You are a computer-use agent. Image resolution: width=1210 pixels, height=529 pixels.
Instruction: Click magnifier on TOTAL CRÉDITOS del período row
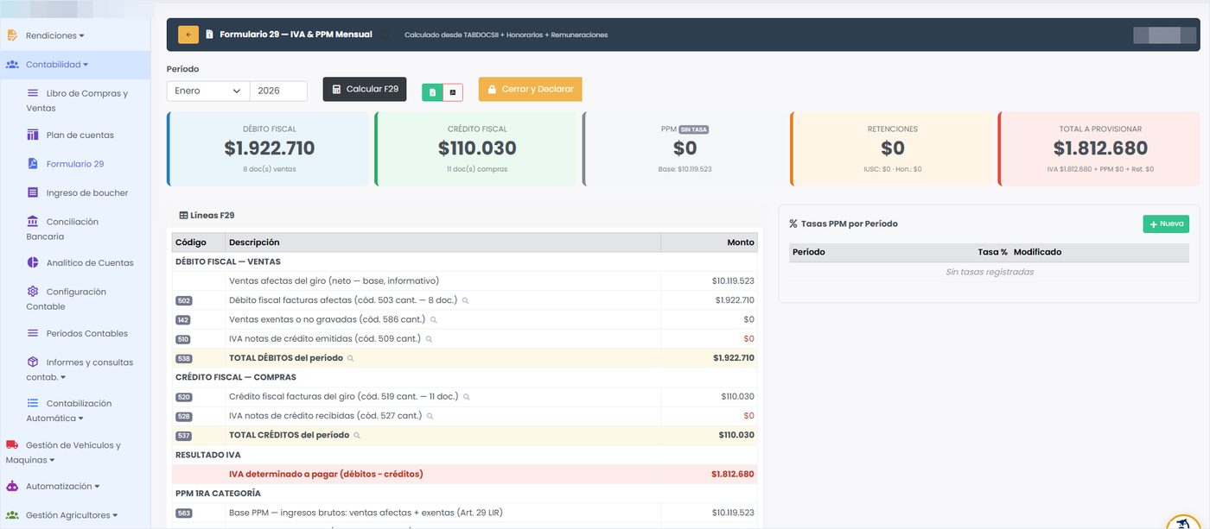coord(357,436)
